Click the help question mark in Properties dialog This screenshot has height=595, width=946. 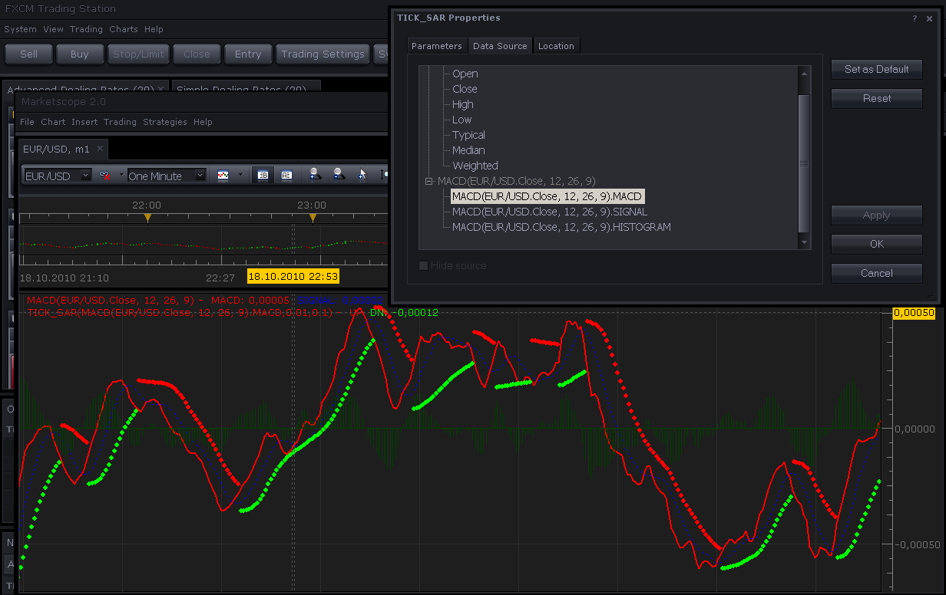click(915, 18)
